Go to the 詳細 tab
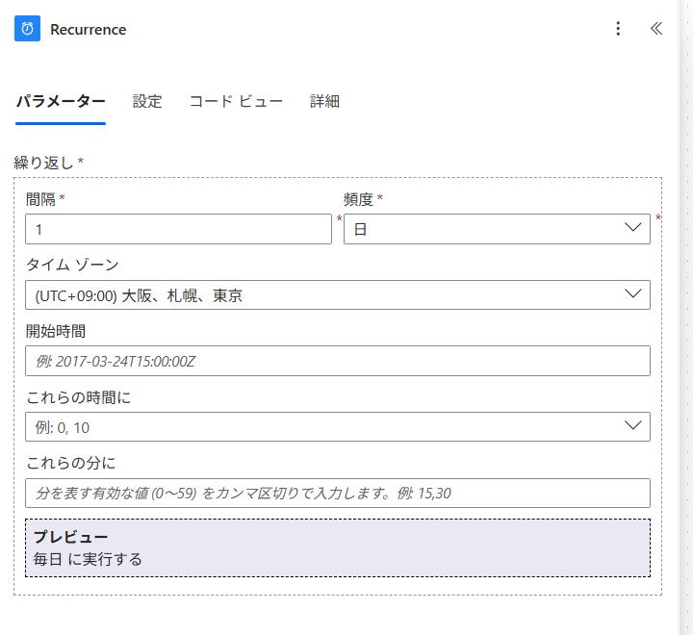Screen dimensions: 693x635 [324, 101]
